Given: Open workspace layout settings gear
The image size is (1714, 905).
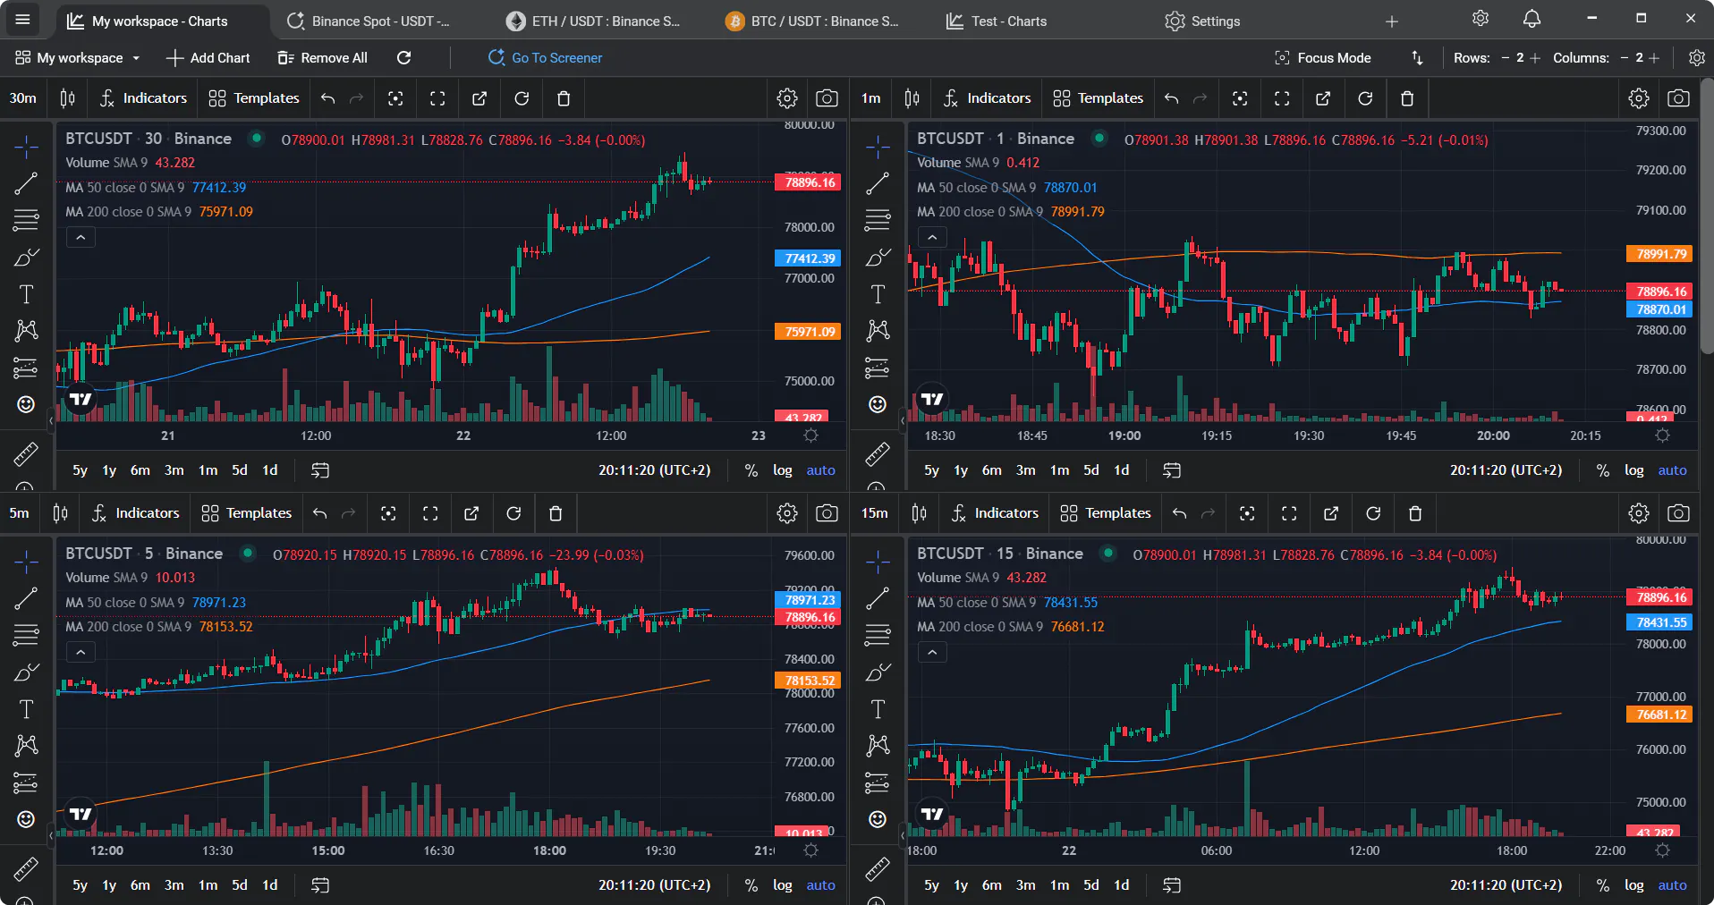Looking at the screenshot, I should point(1696,57).
